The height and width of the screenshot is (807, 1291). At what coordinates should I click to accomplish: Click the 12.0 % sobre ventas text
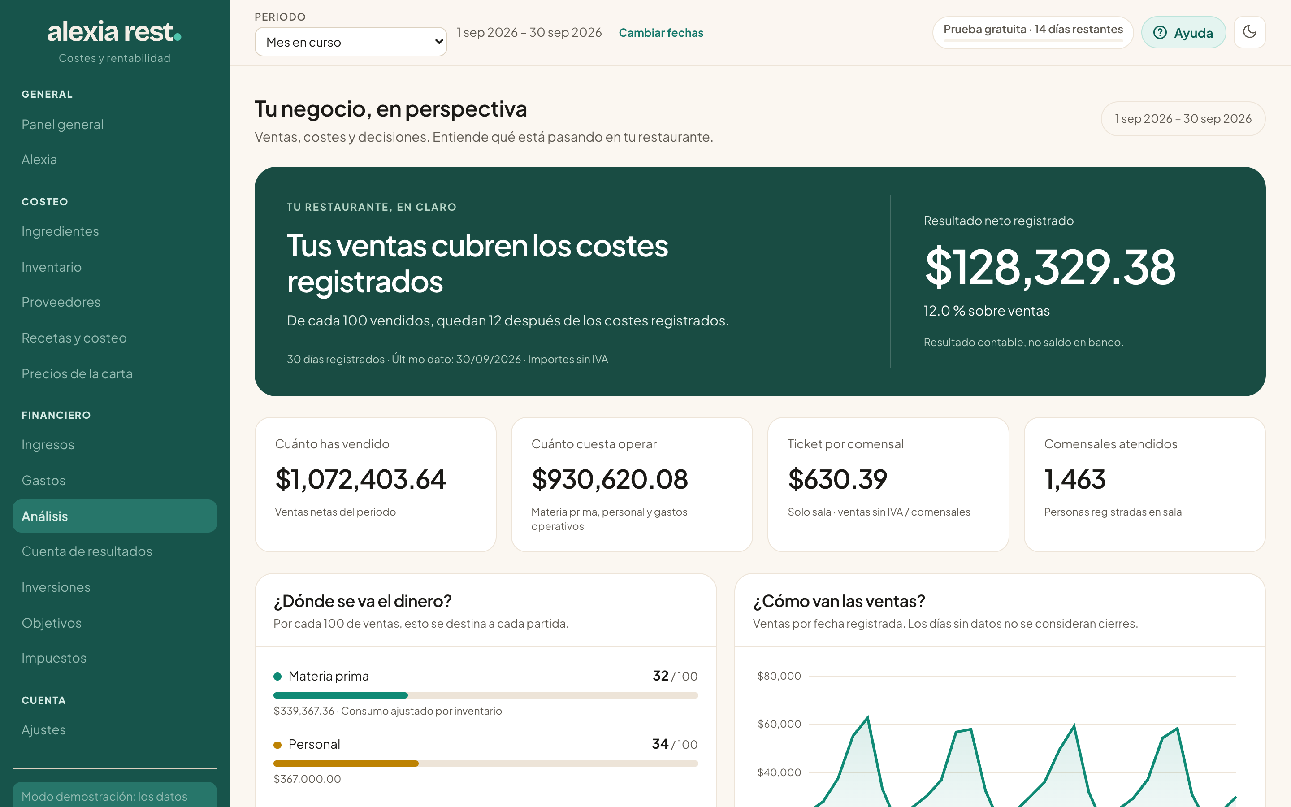986,311
